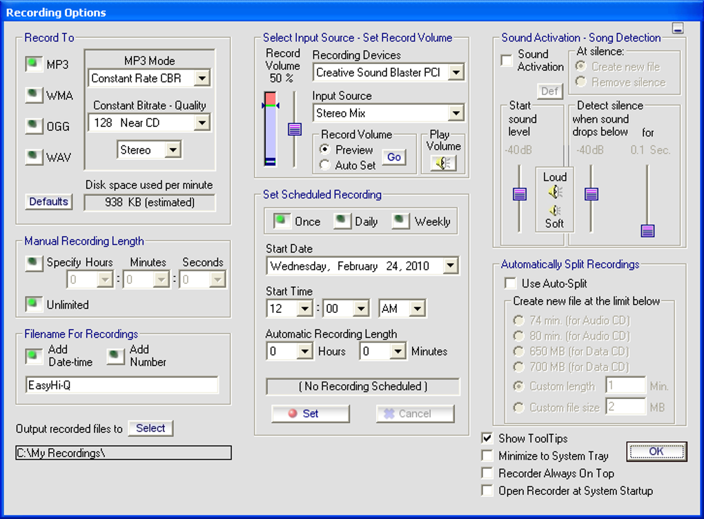Open the Start Date picker dropdown
The image size is (704, 519).
(450, 266)
